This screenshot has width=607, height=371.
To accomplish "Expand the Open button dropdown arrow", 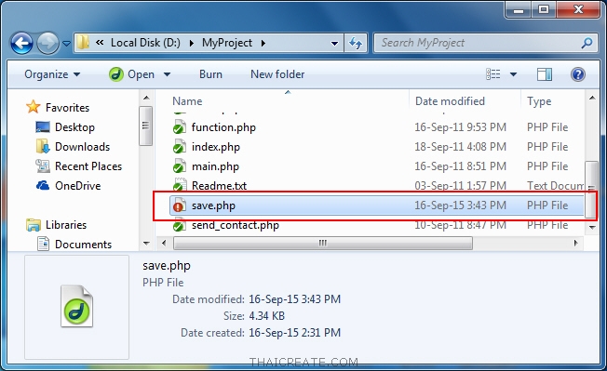I will tap(167, 74).
